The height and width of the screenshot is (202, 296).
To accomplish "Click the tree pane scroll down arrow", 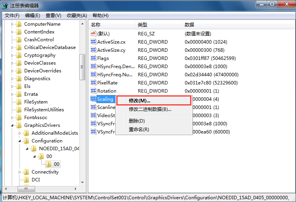I will tap(82, 182).
